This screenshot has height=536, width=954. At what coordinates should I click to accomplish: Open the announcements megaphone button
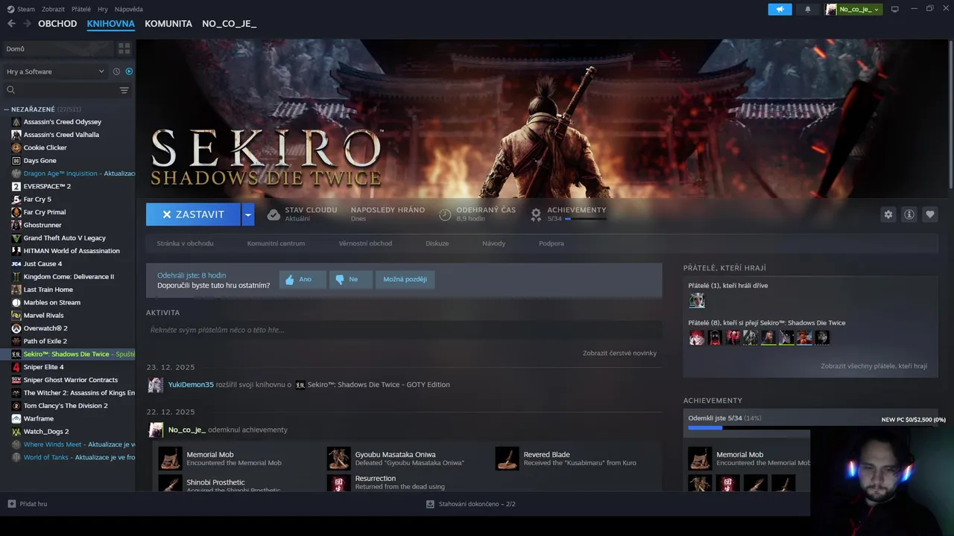tap(780, 9)
